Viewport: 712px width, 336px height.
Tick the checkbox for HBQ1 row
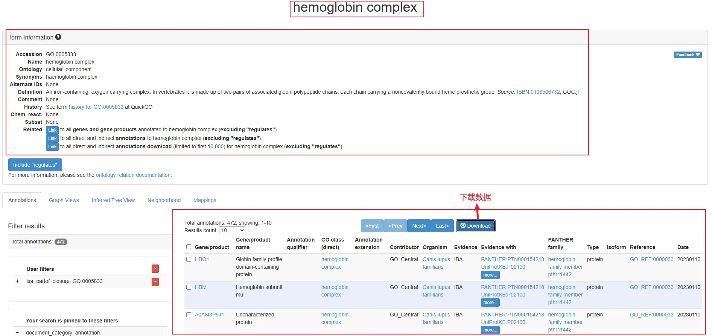(189, 260)
